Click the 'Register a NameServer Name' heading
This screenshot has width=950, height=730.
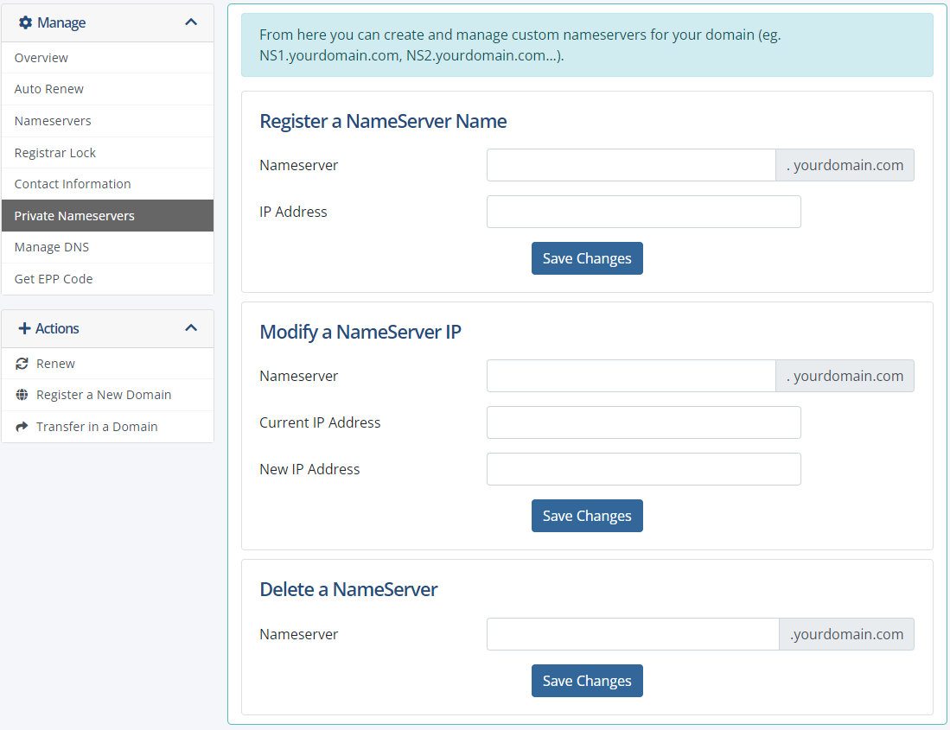(x=383, y=121)
